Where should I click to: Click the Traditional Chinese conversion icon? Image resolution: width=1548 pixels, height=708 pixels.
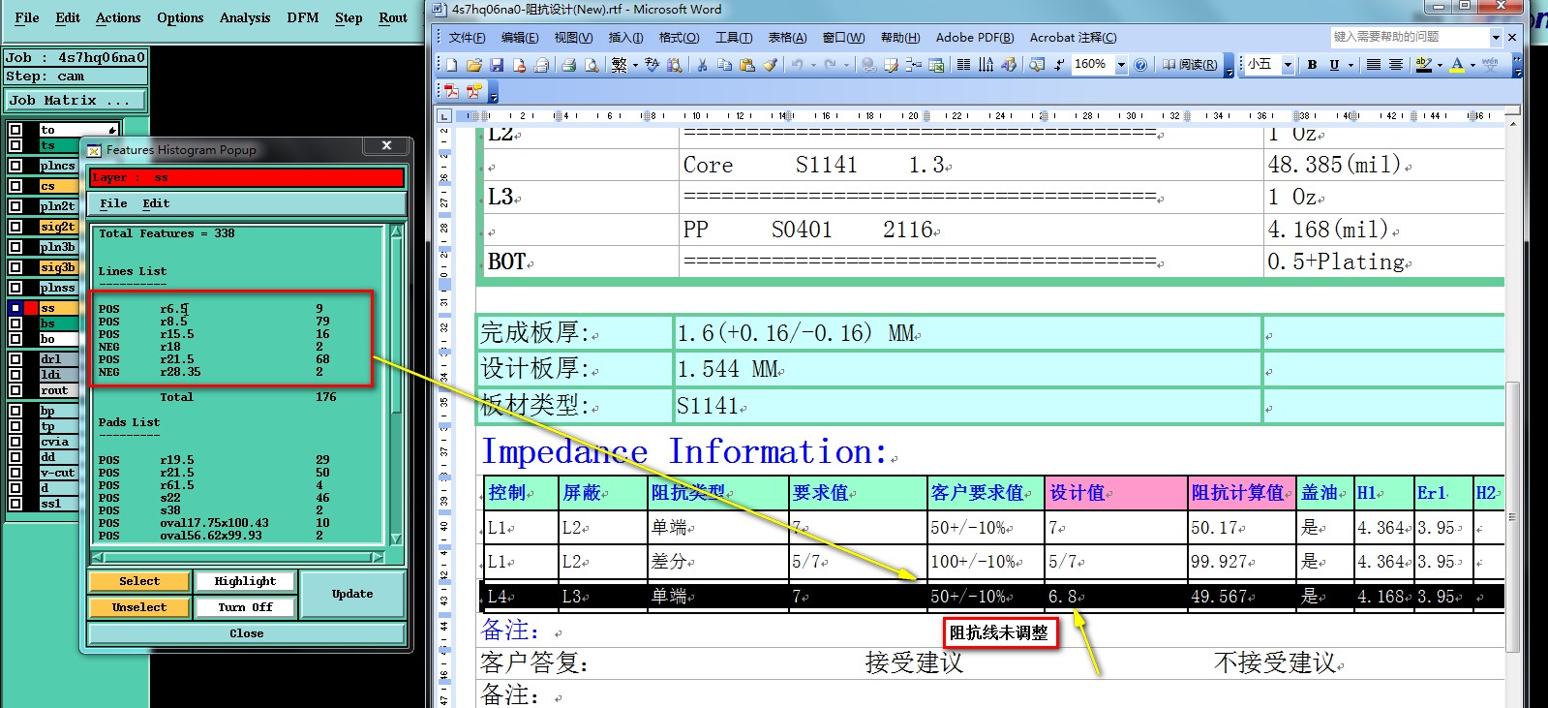coord(619,65)
